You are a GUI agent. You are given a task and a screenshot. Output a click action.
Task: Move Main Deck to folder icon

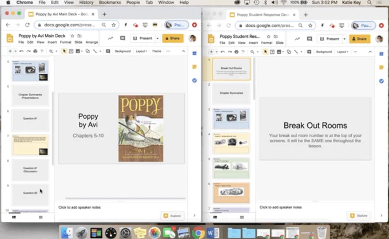tap(80, 36)
